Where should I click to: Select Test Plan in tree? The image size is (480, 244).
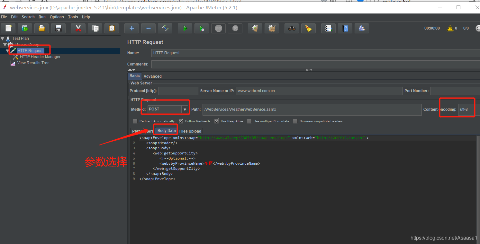click(20, 39)
